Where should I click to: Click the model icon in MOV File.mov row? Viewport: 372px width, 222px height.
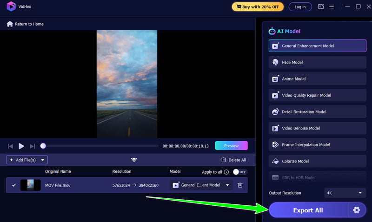[176, 185]
